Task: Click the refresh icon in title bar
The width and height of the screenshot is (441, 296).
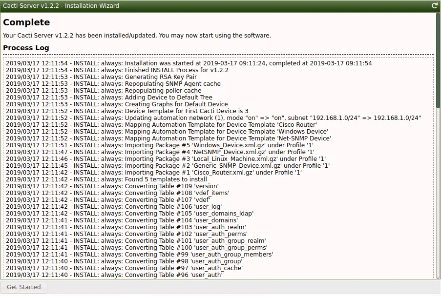Action: point(435,6)
